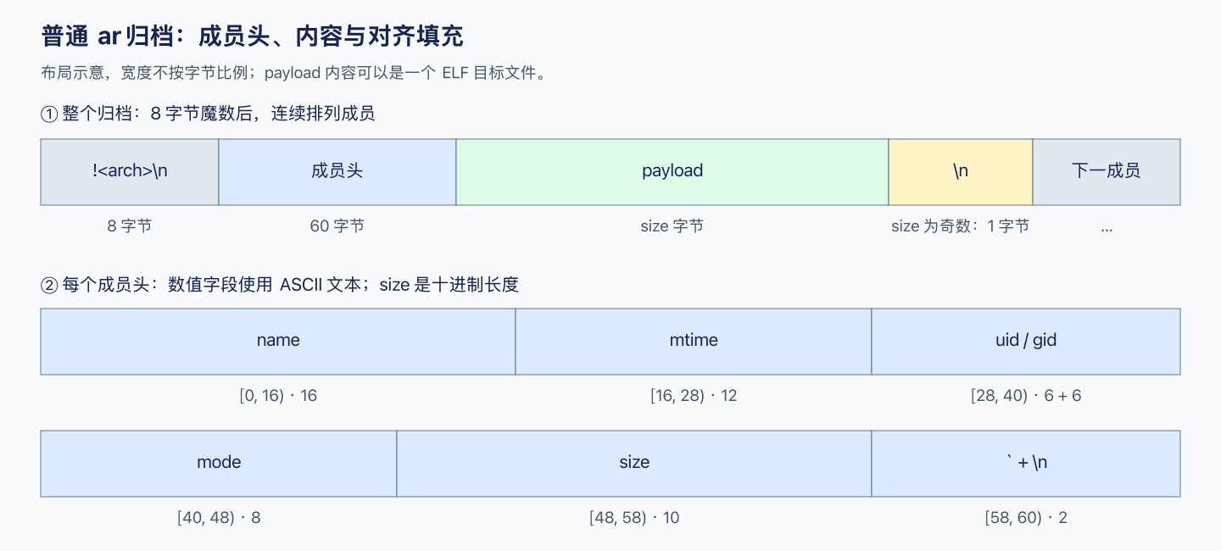Viewport: 1221px width, 551px height.
Task: Select the "下一成员" block
Action: click(x=1107, y=172)
